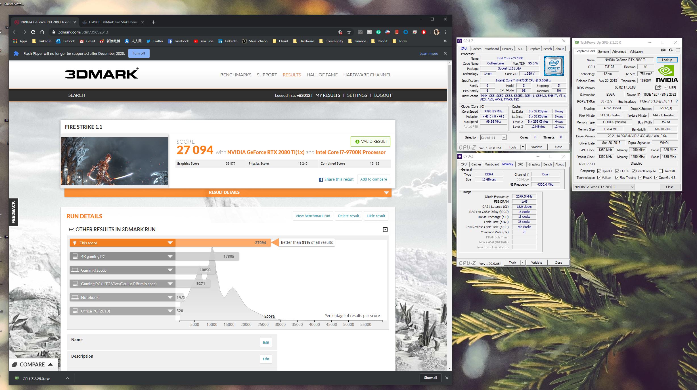Open HALL OF FAME in 3DMark menu
697x390 pixels.
[322, 75]
